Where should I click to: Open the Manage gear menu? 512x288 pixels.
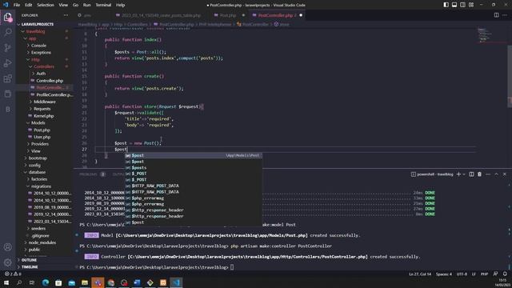pyautogui.click(x=7, y=262)
